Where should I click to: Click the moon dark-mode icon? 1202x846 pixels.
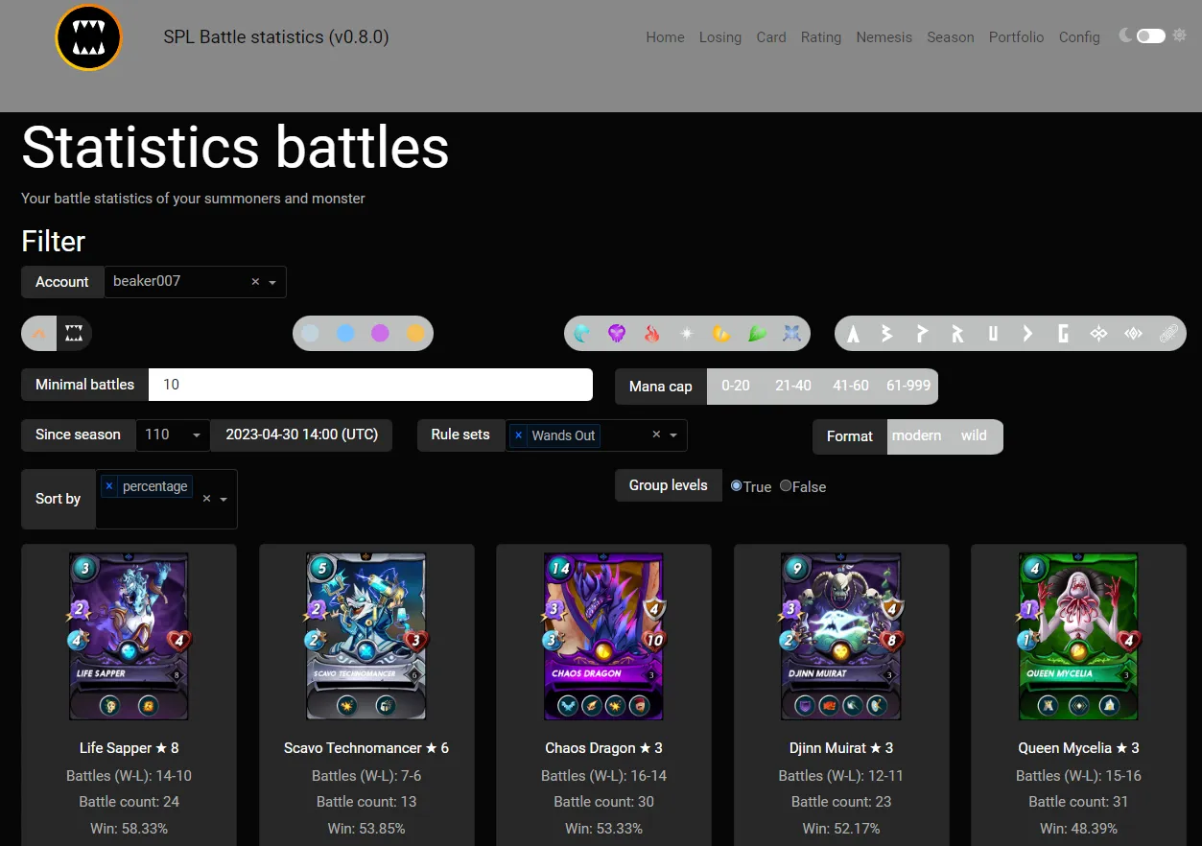click(x=1126, y=35)
